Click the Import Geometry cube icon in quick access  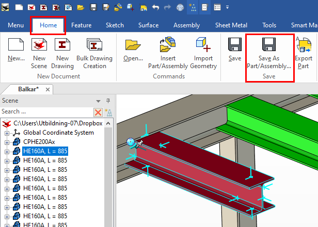tap(131, 7)
